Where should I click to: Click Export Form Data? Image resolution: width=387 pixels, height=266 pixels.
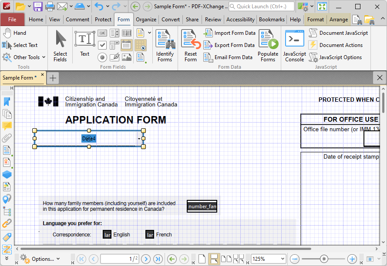229,45
